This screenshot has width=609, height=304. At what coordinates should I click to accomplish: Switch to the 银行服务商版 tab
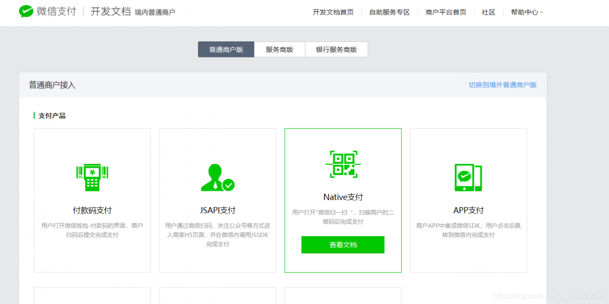point(336,49)
